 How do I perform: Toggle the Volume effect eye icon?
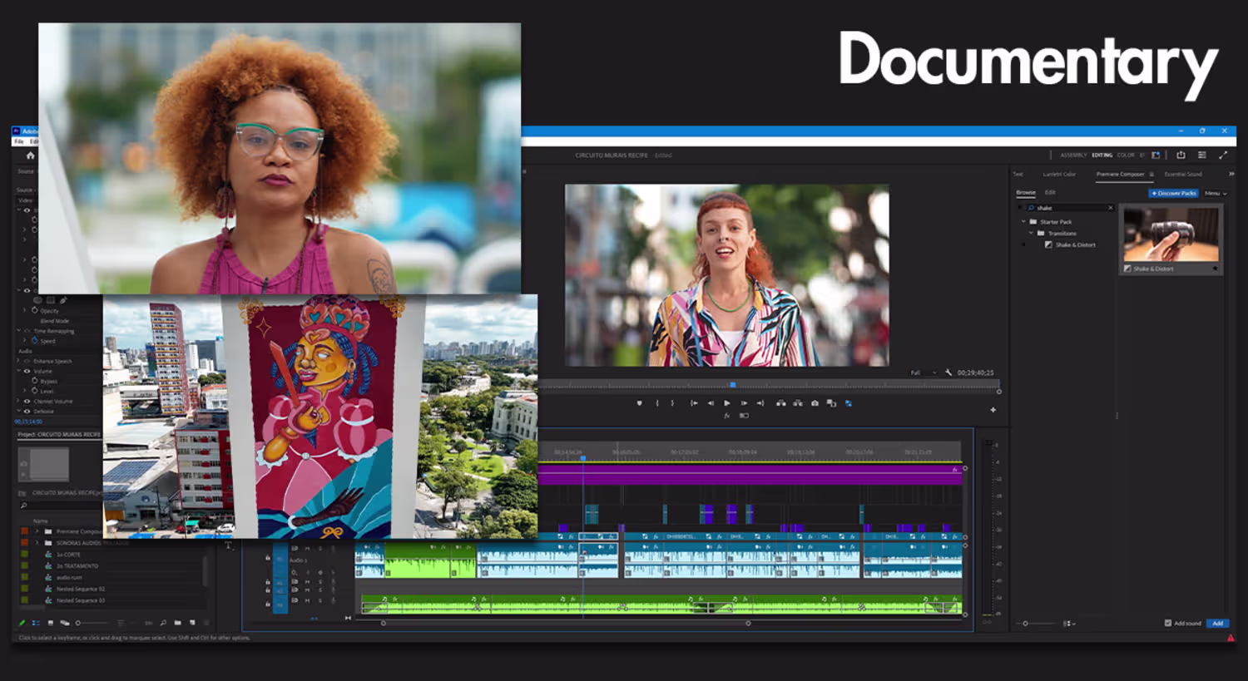(27, 371)
